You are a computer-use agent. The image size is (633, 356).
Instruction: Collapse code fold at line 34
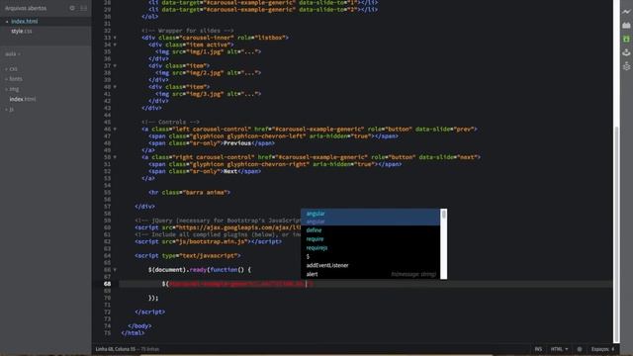click(x=115, y=44)
